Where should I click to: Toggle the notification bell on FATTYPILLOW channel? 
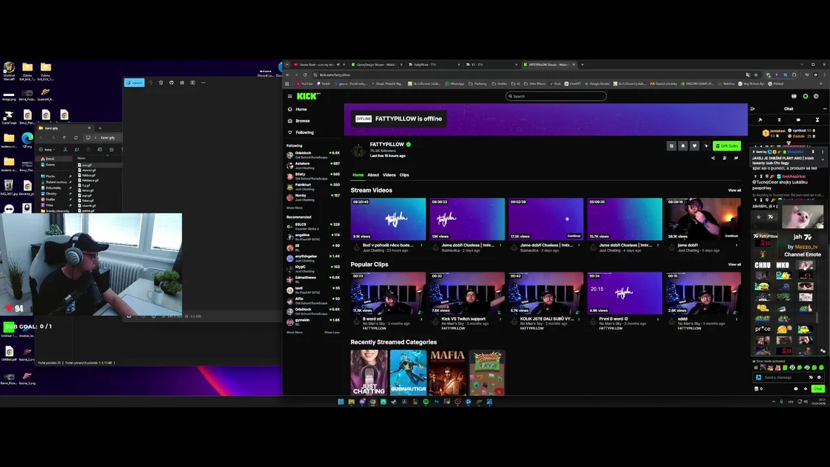683,146
